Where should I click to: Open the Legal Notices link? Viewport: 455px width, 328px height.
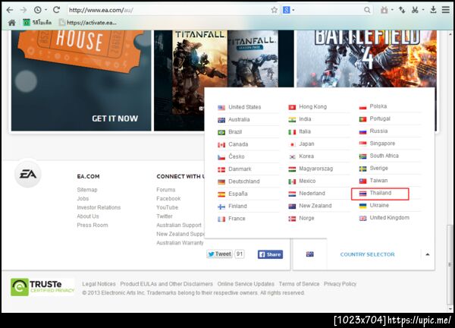click(99, 284)
